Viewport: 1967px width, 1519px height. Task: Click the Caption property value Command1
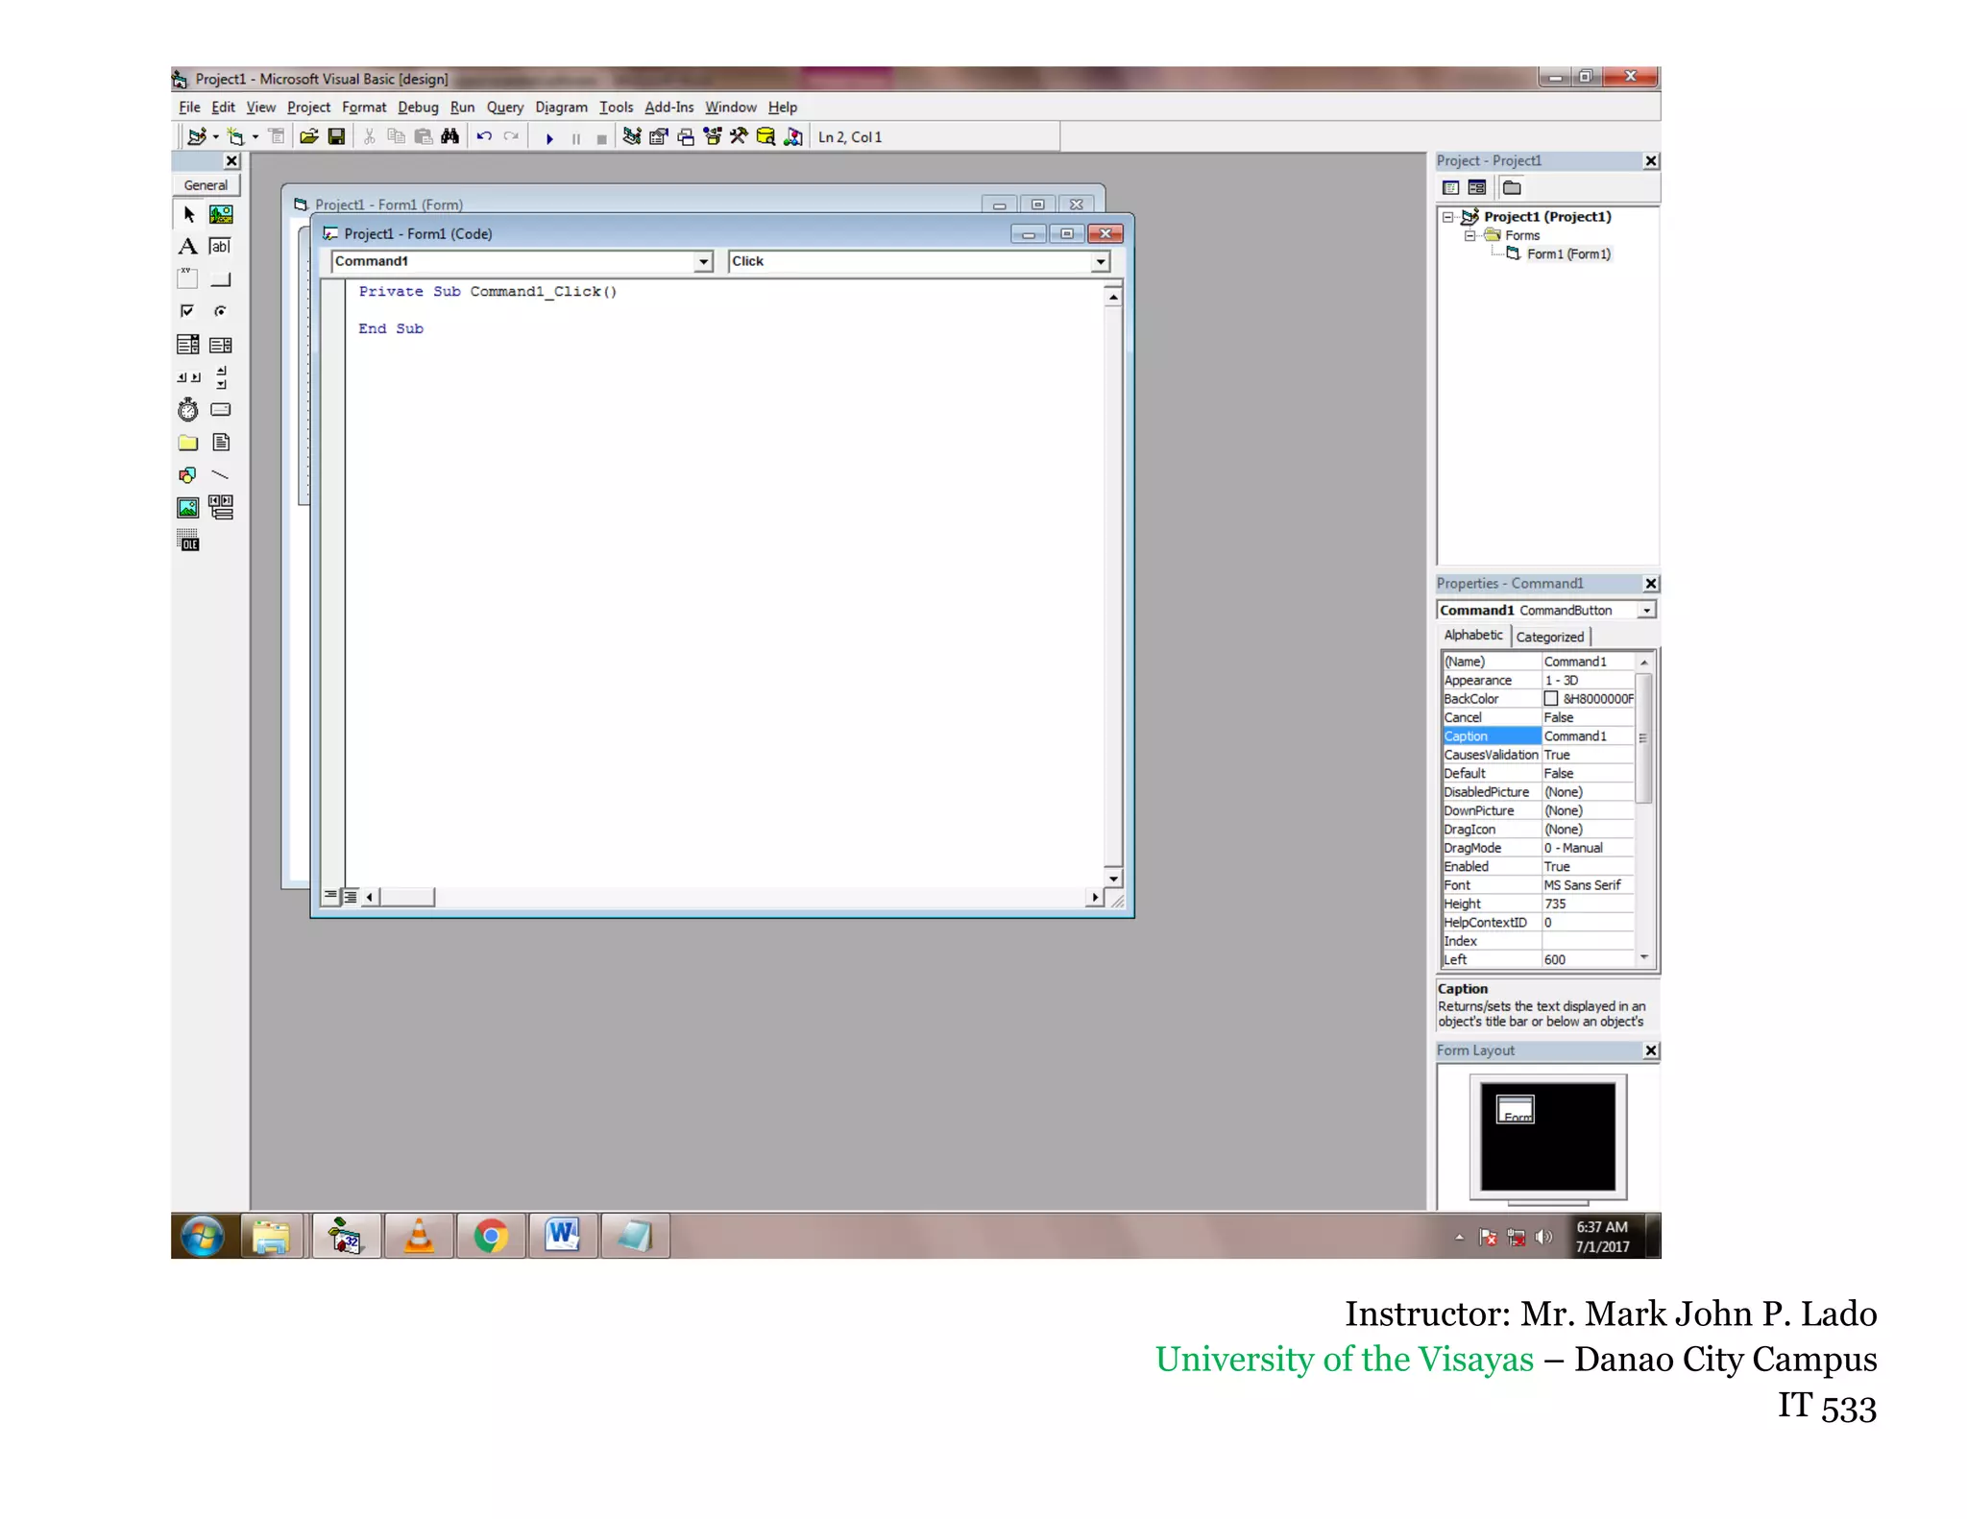click(1587, 736)
